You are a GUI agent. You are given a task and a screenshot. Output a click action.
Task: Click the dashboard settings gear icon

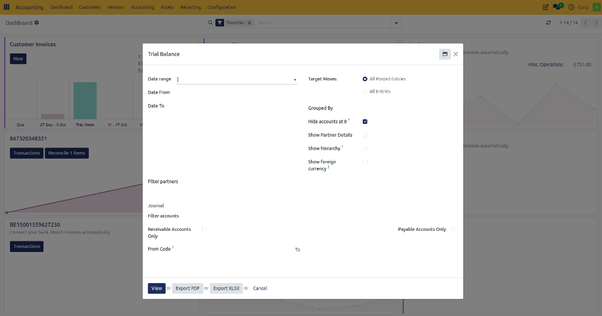point(37,23)
